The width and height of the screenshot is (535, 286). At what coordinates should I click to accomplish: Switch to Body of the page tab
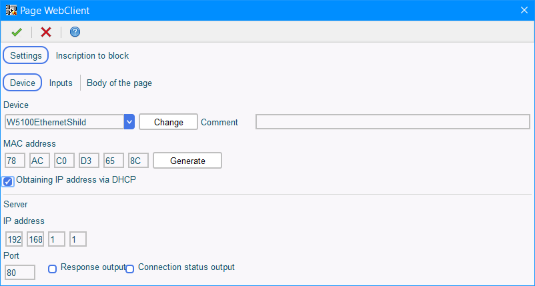click(119, 83)
